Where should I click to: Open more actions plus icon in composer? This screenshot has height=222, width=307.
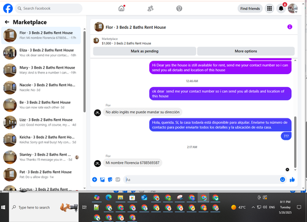(95, 180)
